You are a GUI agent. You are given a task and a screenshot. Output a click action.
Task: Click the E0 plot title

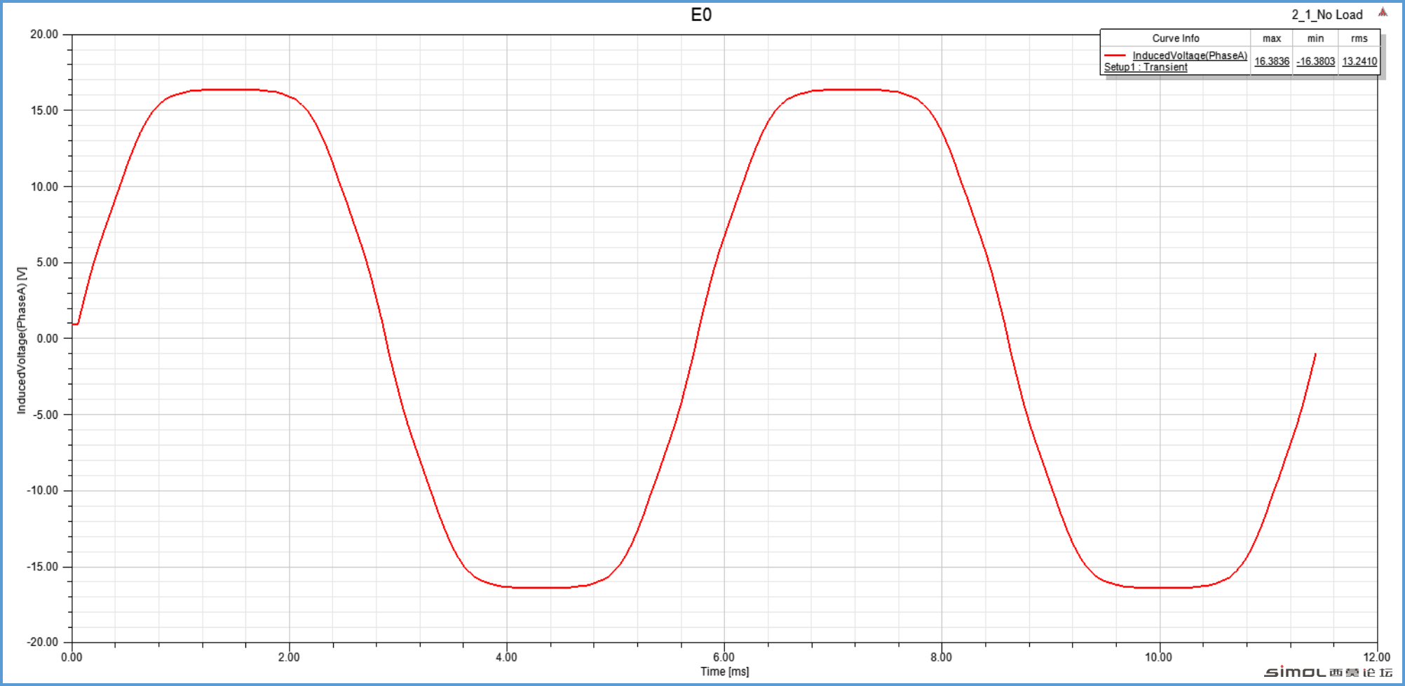701,15
